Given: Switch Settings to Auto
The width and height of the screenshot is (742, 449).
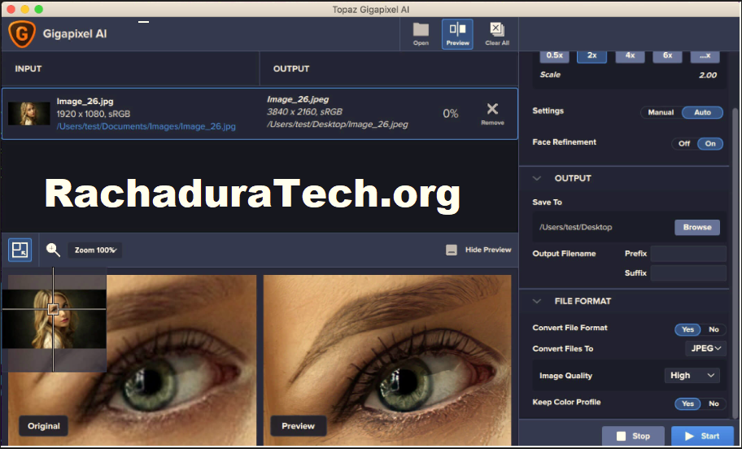Looking at the screenshot, I should click(x=702, y=112).
